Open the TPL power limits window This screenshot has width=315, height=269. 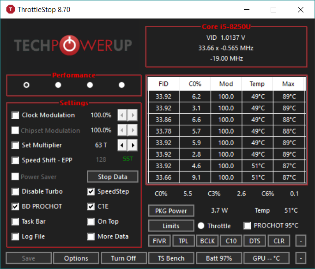[x=183, y=241]
